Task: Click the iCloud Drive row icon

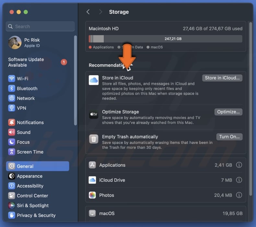Action: click(92, 180)
